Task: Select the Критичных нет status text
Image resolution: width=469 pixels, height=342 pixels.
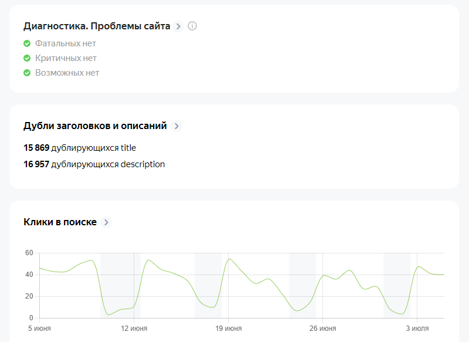Action: pyautogui.click(x=66, y=58)
